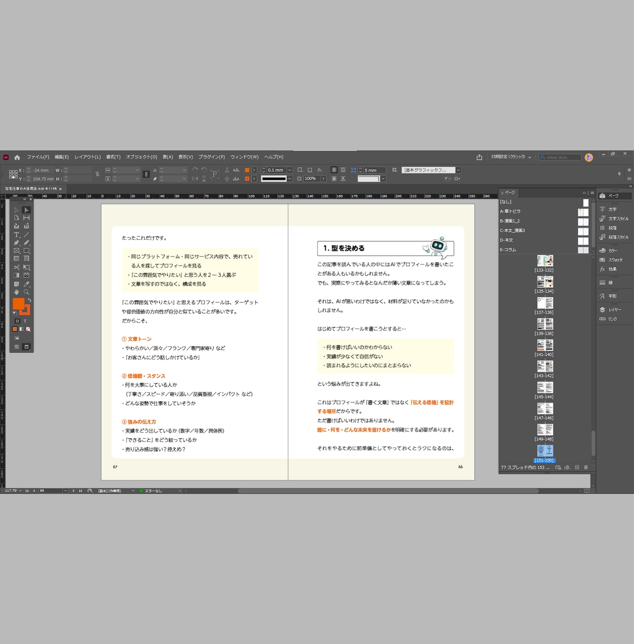Expand the object style 基本グラフィックフレーム dropdown
This screenshot has height=644, width=634.
click(458, 170)
